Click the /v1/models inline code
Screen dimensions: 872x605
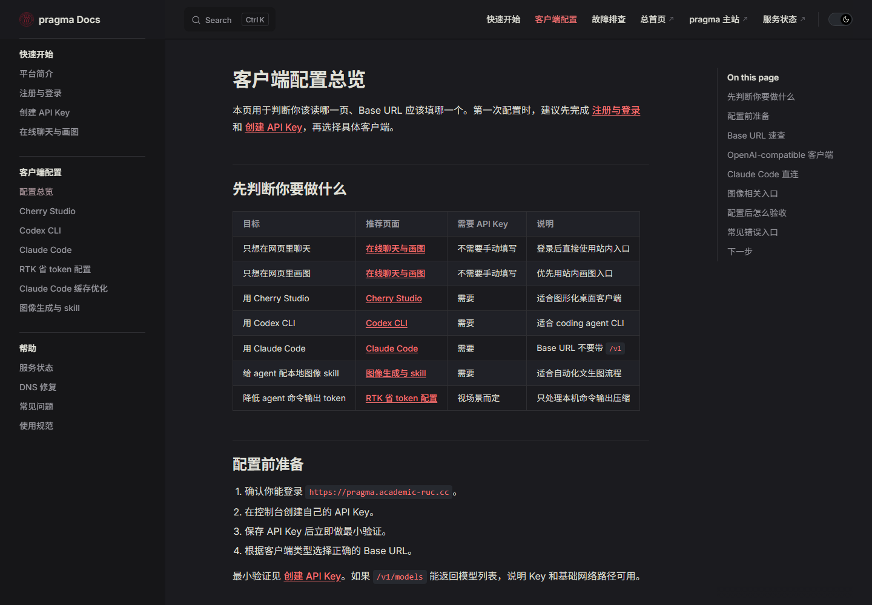tap(400, 577)
